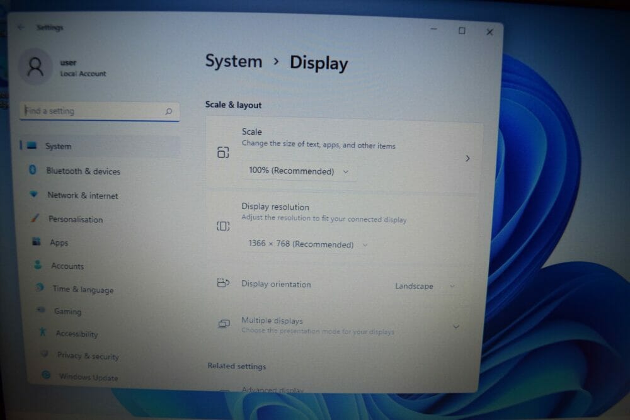The height and width of the screenshot is (420, 630).
Task: Click the Scale & layout heading
Action: (x=234, y=105)
